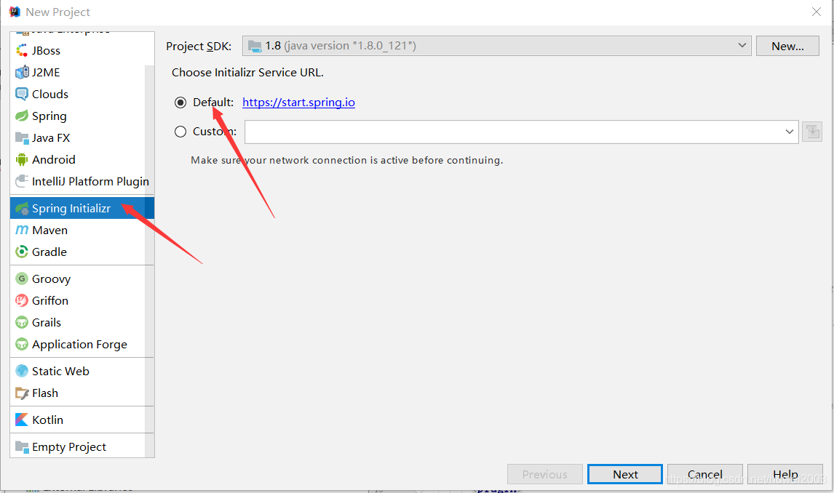
Task: Click the IntelliJ Platform Plugin icon
Action: pos(22,181)
